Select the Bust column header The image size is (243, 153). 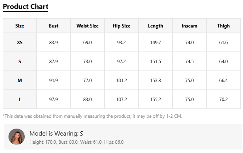tap(53, 26)
